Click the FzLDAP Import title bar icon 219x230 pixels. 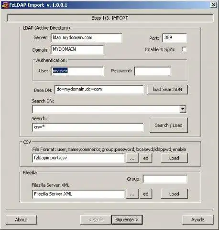(5, 5)
